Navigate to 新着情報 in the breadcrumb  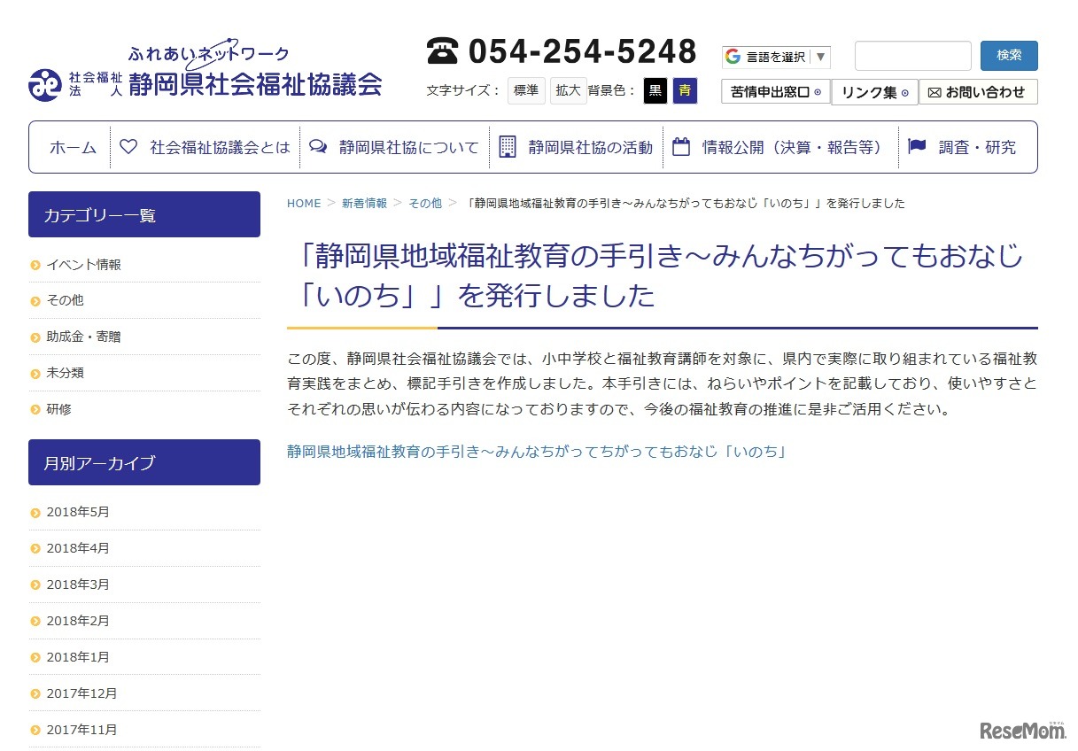(364, 203)
